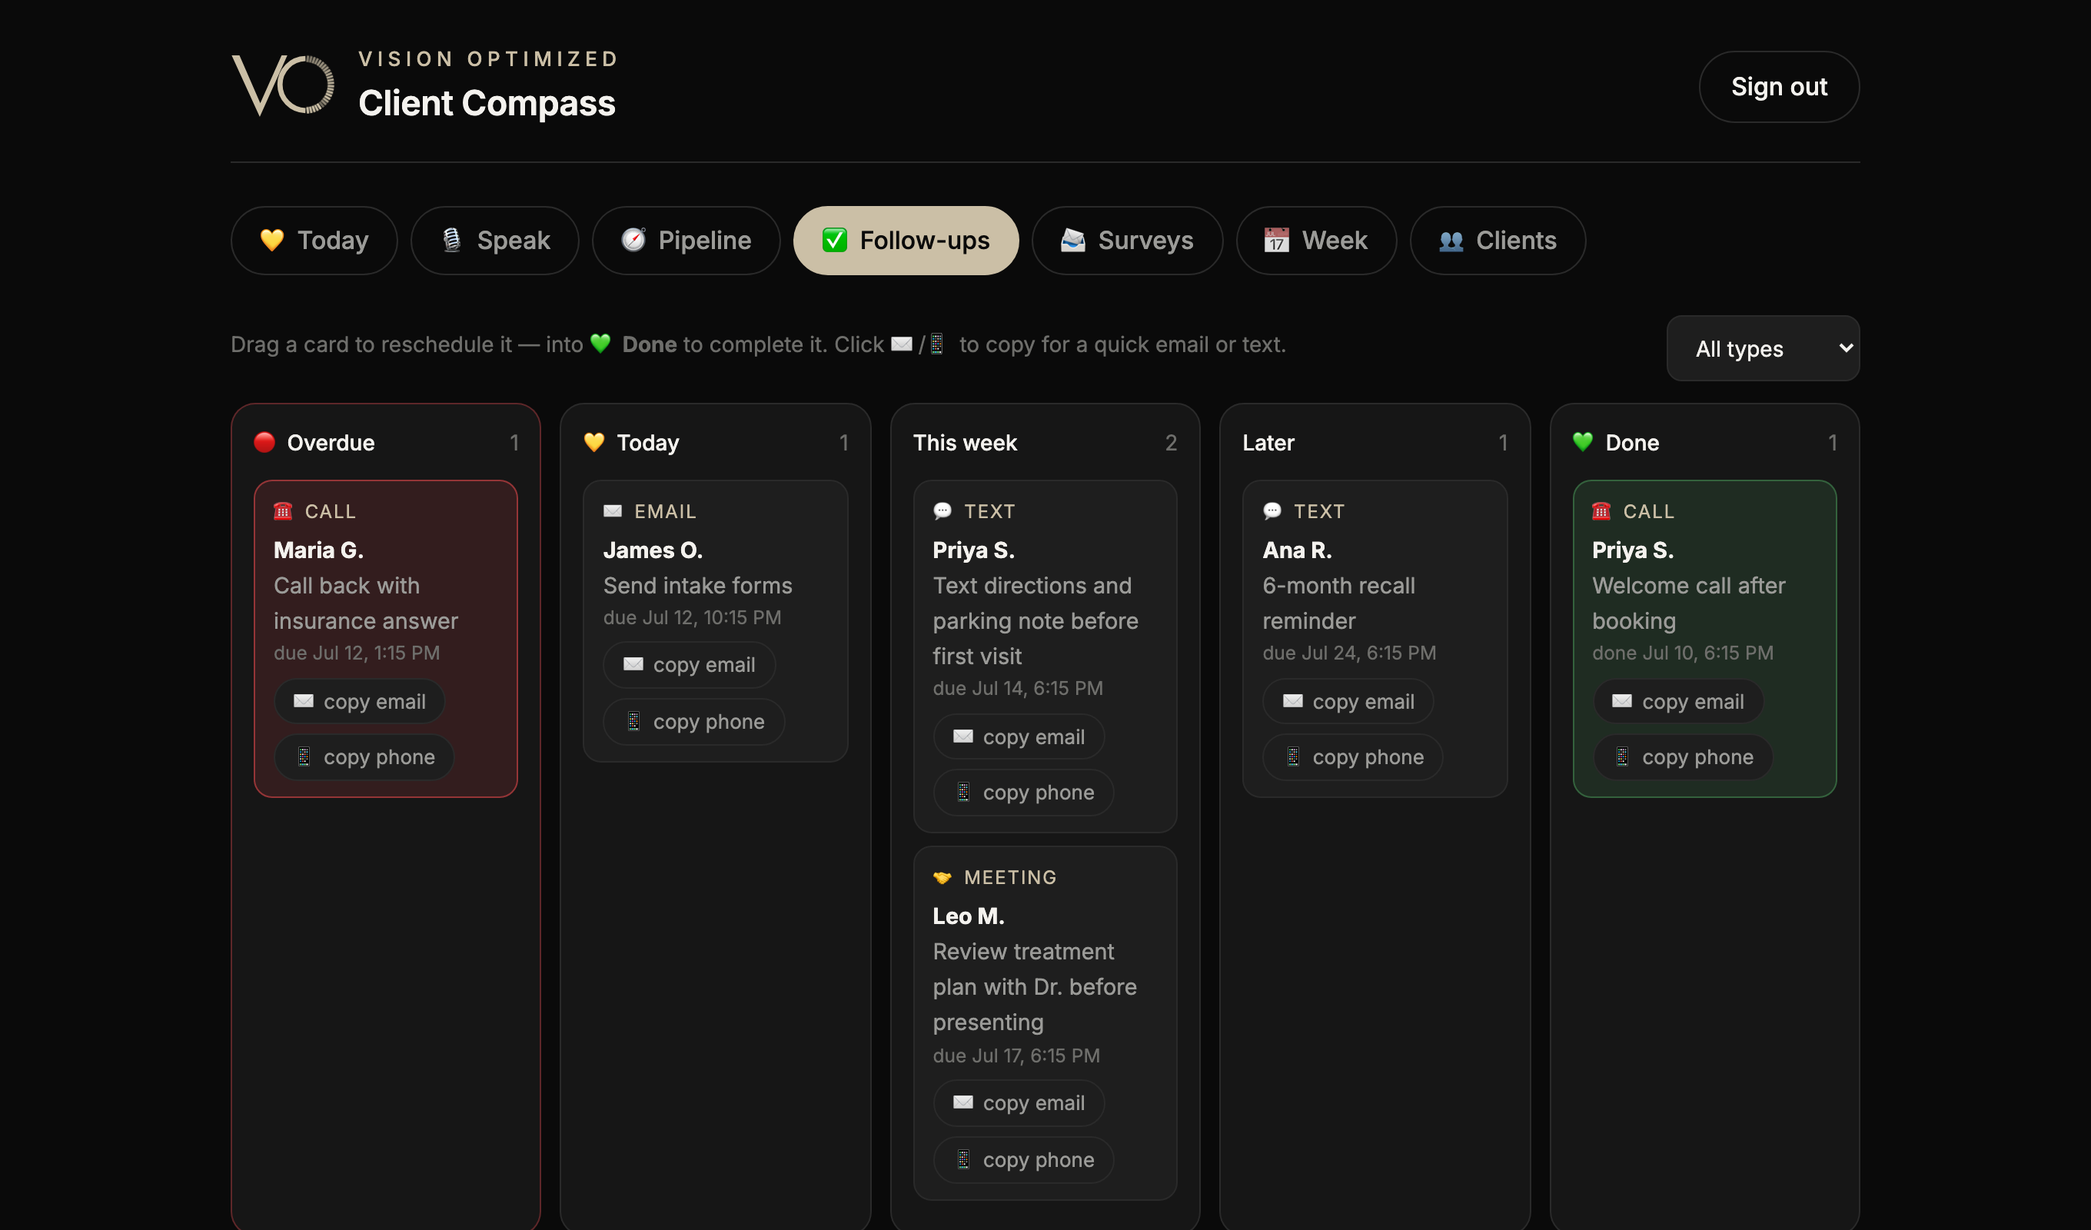Image resolution: width=2091 pixels, height=1230 pixels.
Task: Click the mobile icon in Ana R. copy phone
Action: (1293, 756)
